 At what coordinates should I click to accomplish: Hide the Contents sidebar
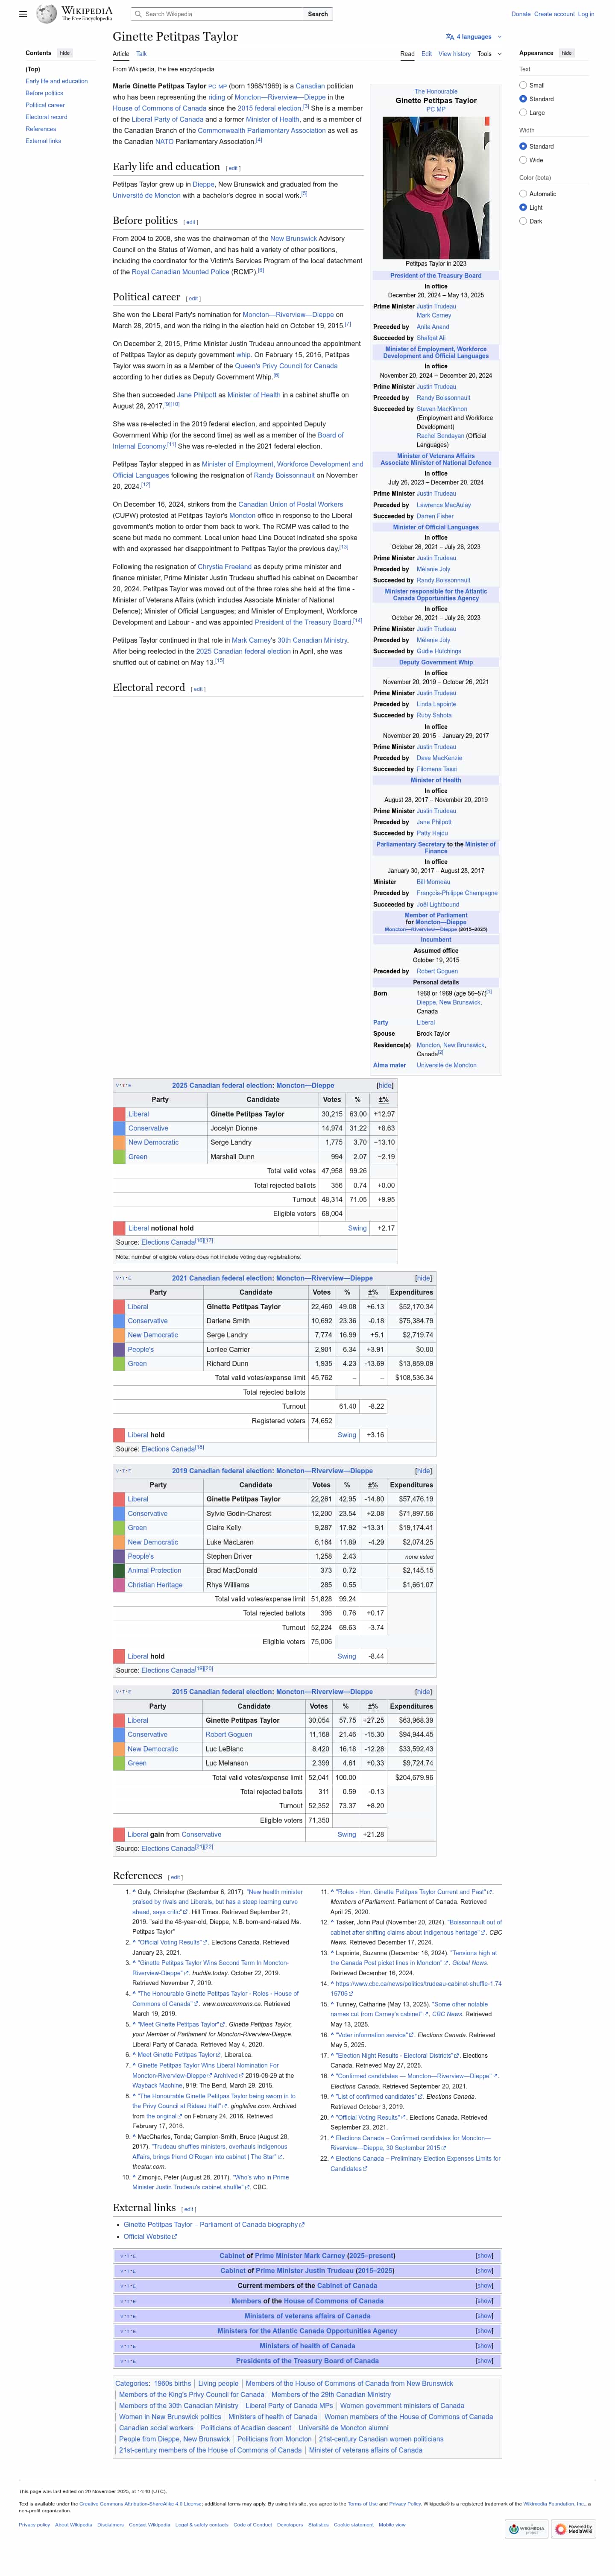click(x=65, y=53)
